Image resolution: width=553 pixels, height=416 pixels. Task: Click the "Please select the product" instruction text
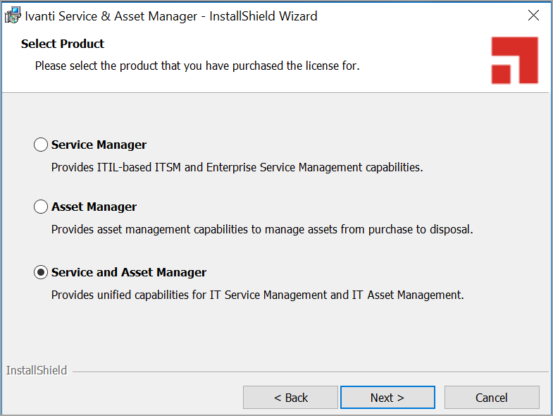(x=197, y=66)
